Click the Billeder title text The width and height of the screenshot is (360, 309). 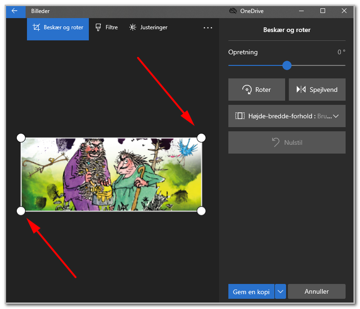point(40,11)
